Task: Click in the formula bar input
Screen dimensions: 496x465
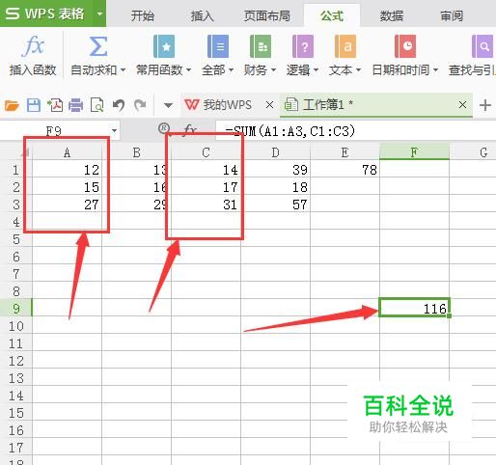Action: pos(355,131)
